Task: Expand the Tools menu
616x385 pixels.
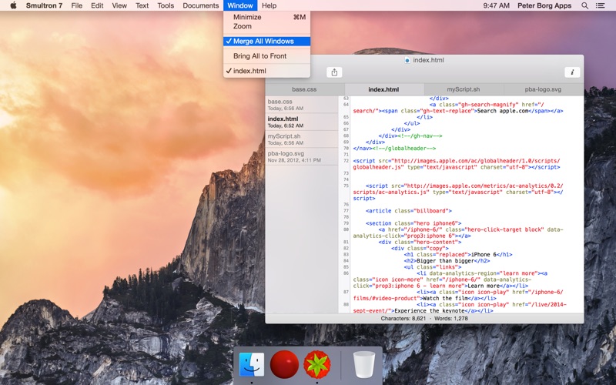Action: 166,5
